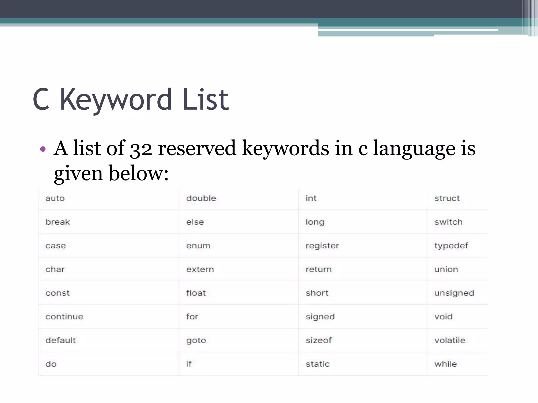Select the 'auto' keyword cell
Image resolution: width=538 pixels, height=403 pixels.
pos(55,198)
